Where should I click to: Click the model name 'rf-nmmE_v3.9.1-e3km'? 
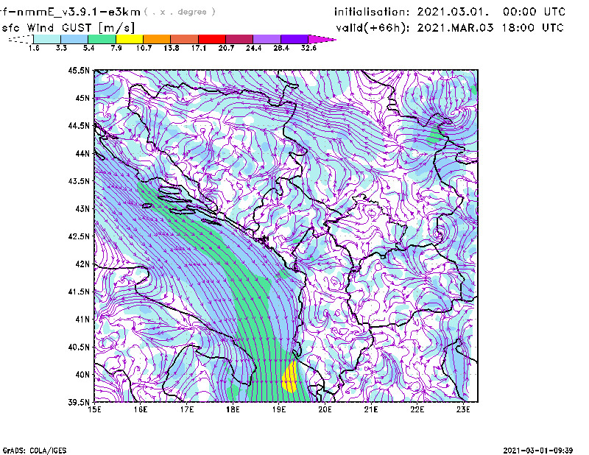(70, 13)
